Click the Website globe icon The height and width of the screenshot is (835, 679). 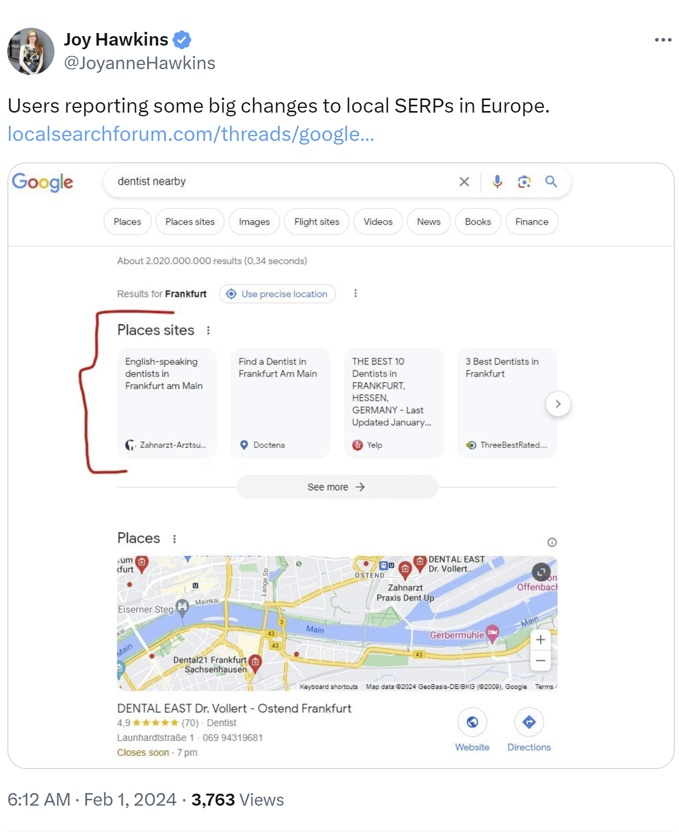pyautogui.click(x=472, y=722)
